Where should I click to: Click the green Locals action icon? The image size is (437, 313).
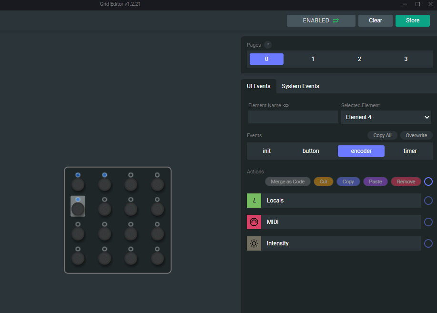[254, 201]
